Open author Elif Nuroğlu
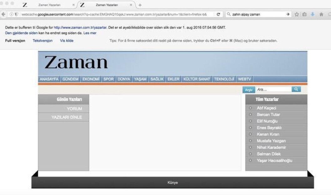Image resolution: width=331 pixels, height=195 pixels. tap(267, 121)
